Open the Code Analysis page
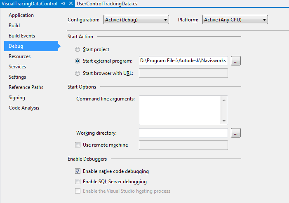The width and height of the screenshot is (289, 203). [x=24, y=108]
